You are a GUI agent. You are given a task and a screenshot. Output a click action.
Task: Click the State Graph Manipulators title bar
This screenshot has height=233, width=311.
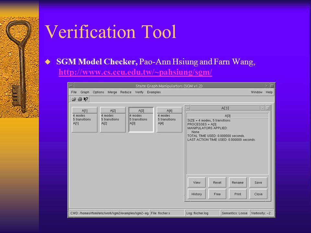coord(169,86)
